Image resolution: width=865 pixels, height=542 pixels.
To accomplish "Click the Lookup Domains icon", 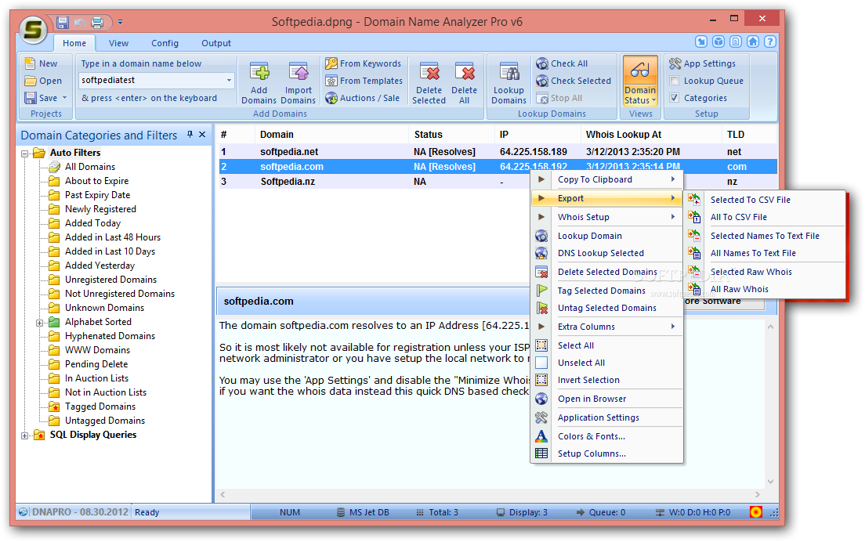I will [509, 72].
